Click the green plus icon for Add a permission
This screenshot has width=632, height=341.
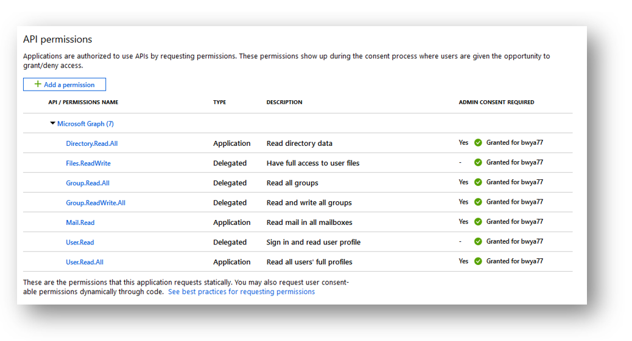pyautogui.click(x=38, y=84)
